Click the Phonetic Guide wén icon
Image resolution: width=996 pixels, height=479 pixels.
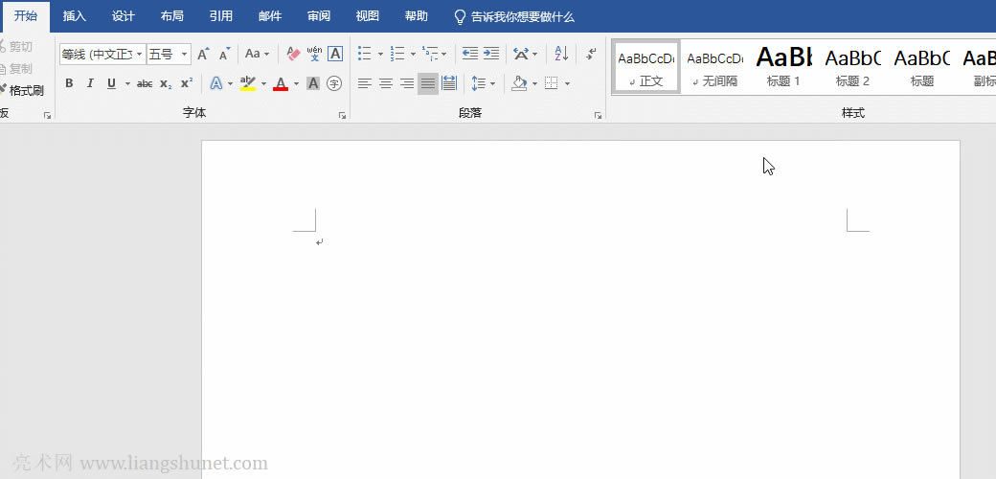coord(314,55)
